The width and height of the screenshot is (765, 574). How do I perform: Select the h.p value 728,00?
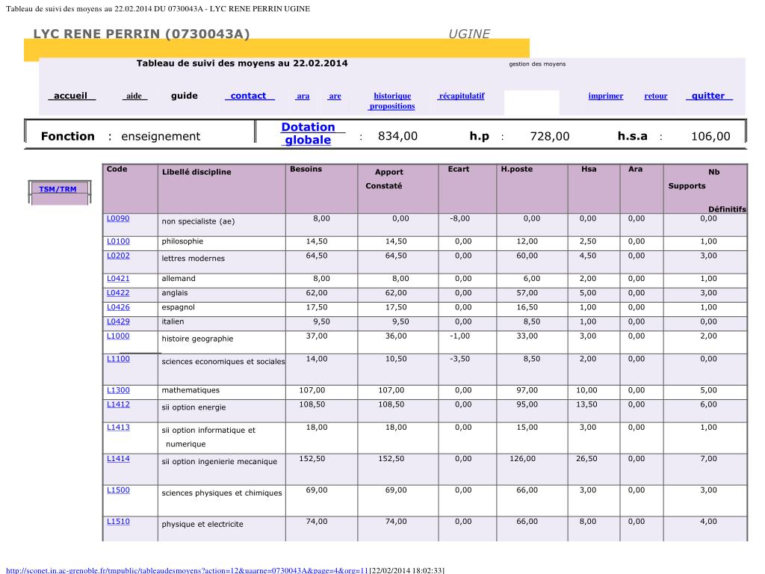click(549, 136)
